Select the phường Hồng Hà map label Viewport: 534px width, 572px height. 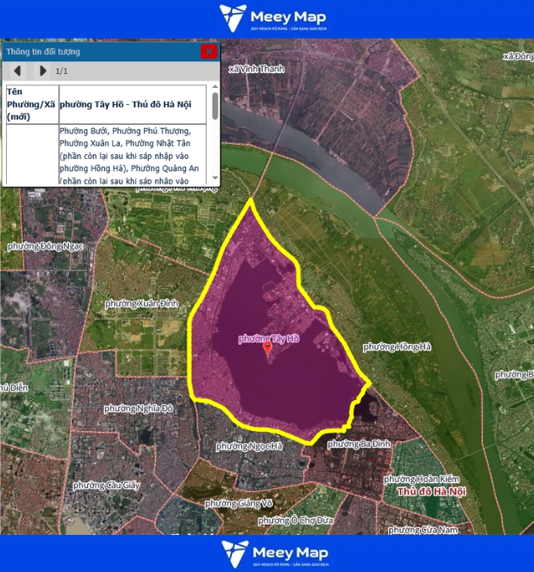[397, 347]
